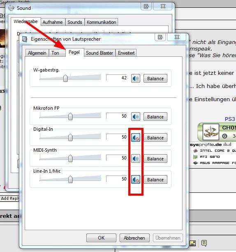Click the PS3 link in forum signature
The height and width of the screenshot is (252, 236).
pos(230,119)
